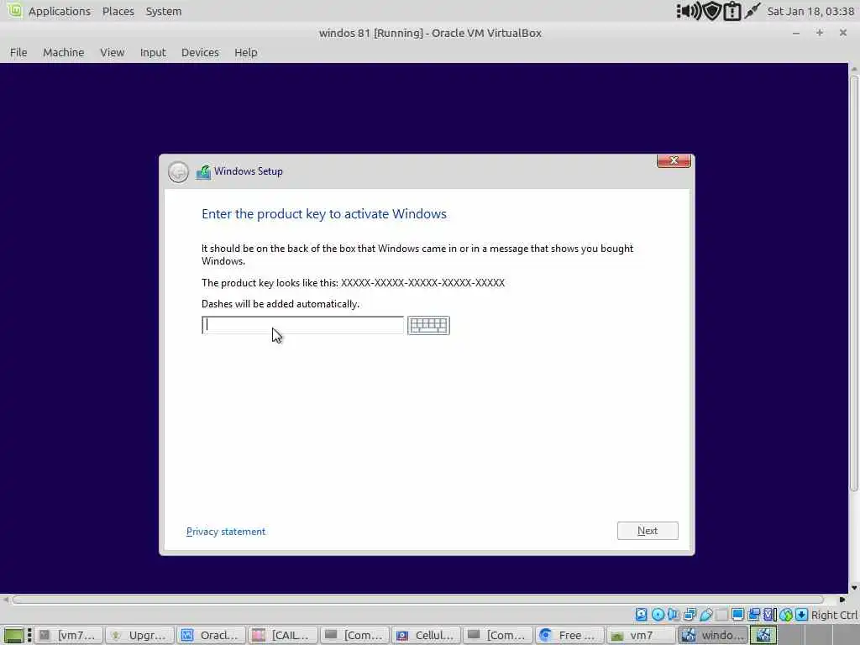Click the USB devices status icon

click(x=705, y=614)
